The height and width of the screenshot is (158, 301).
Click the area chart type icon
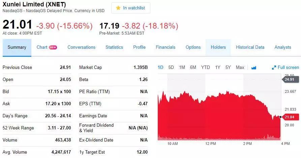tap(254, 68)
